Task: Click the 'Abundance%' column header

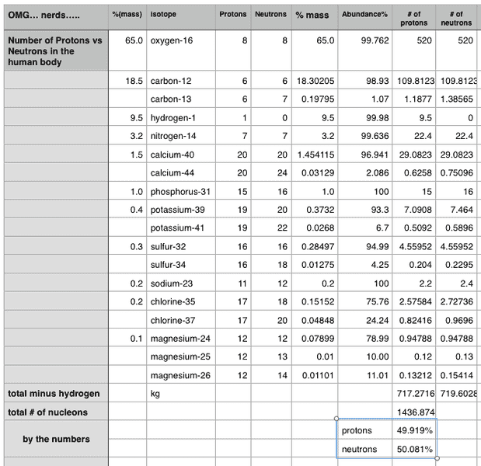Action: point(364,17)
